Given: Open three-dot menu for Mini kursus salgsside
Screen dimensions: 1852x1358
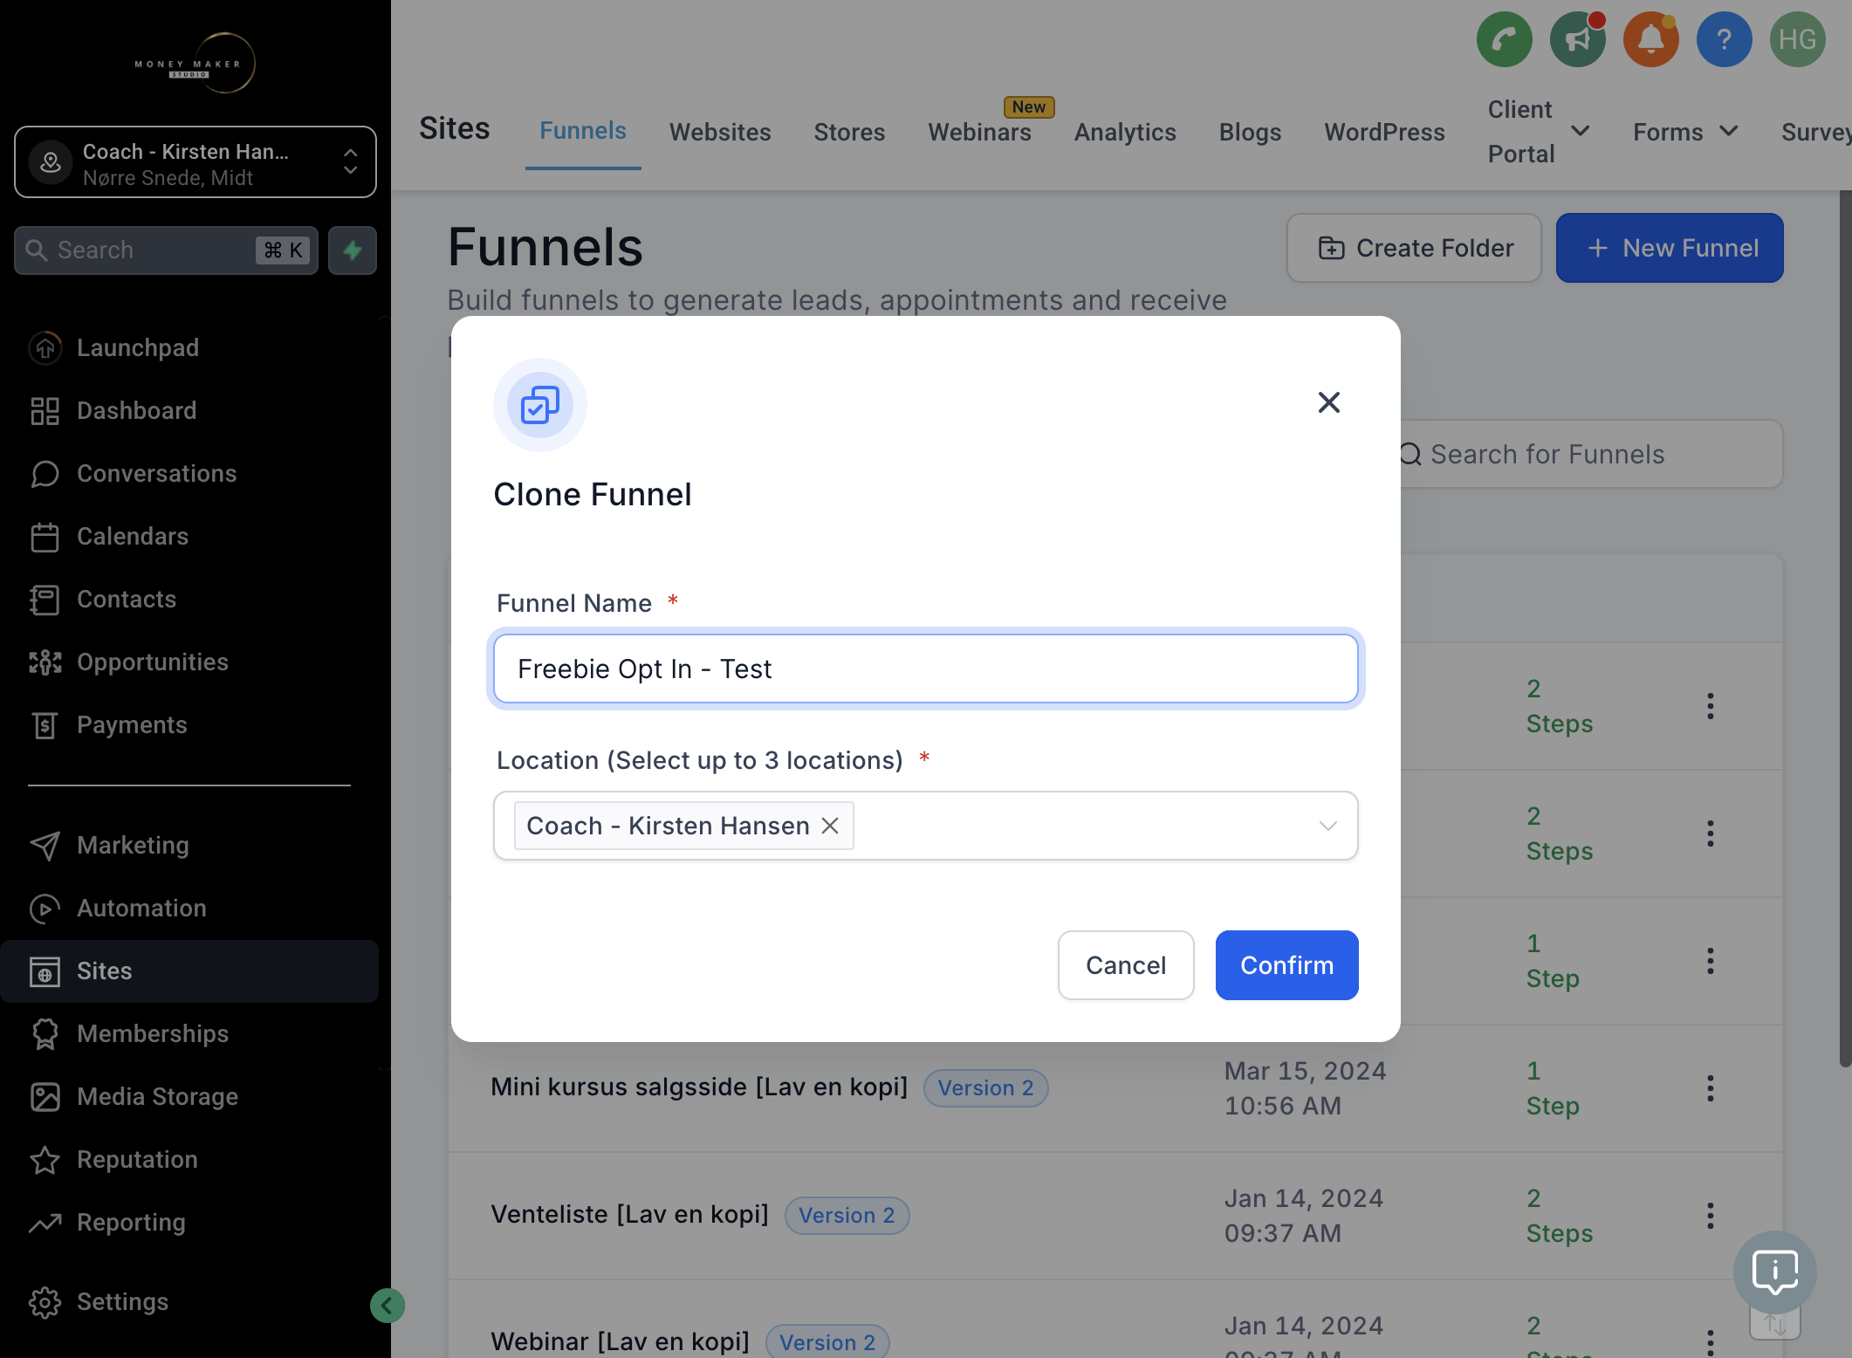Looking at the screenshot, I should (1710, 1087).
